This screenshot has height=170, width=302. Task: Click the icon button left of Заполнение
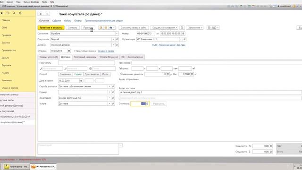[x=182, y=28]
